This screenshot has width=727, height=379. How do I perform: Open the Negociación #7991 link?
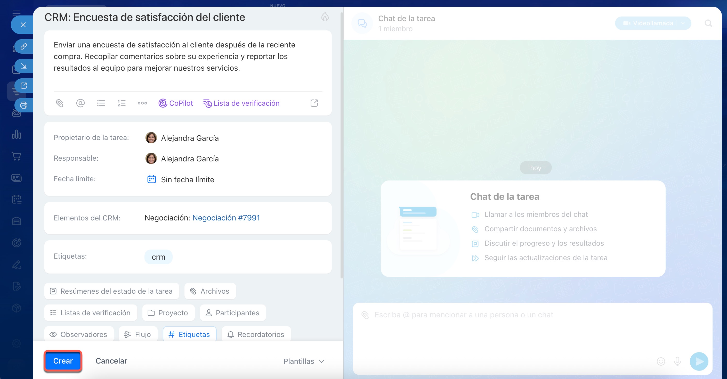(x=226, y=218)
